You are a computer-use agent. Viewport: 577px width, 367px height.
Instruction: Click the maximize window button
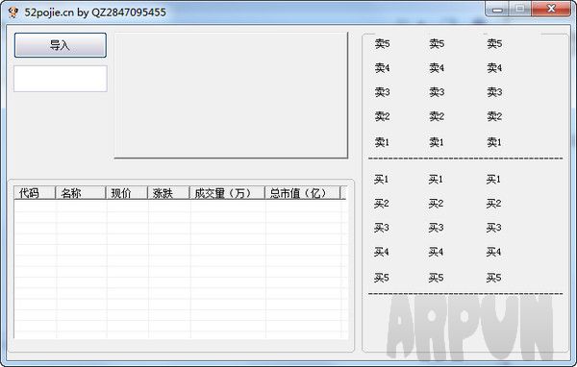[520, 9]
